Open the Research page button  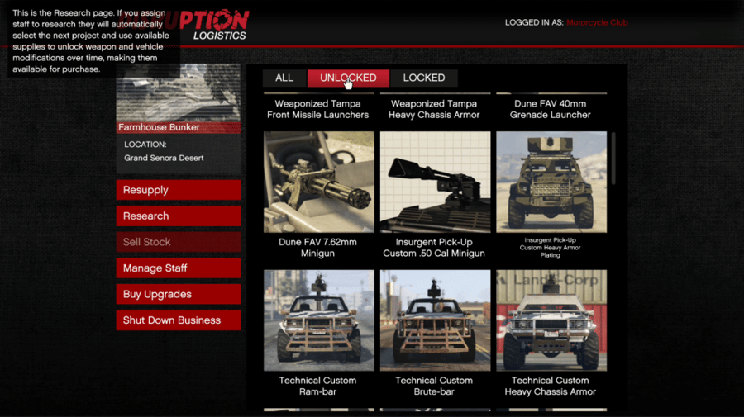[179, 216]
